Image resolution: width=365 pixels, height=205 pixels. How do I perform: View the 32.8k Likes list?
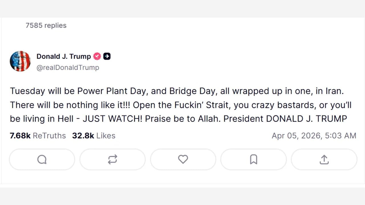pyautogui.click(x=94, y=136)
